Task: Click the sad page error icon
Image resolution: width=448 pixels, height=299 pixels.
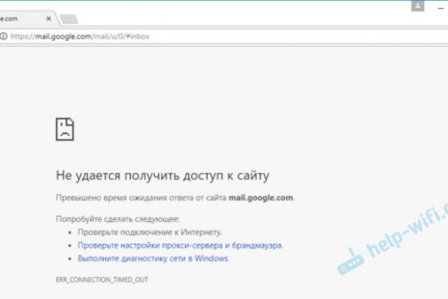Action: tap(65, 129)
